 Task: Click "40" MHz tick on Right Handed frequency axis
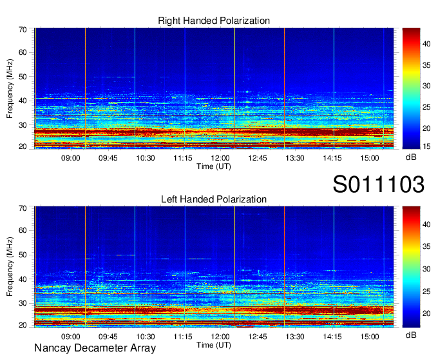coord(23,101)
